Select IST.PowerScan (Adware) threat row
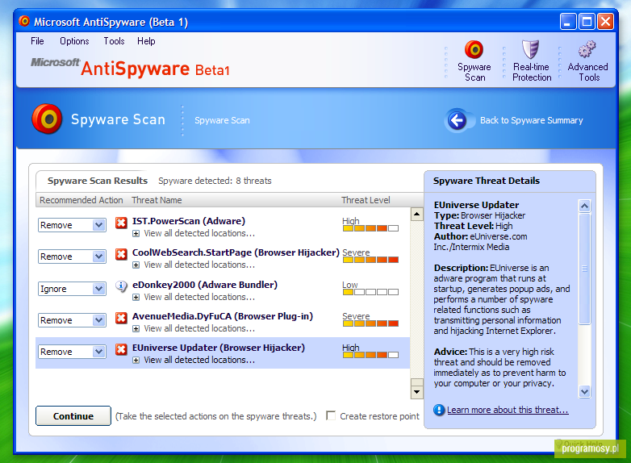 point(223,227)
